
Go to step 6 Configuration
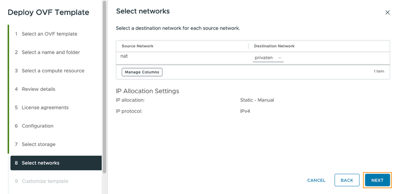(37, 126)
